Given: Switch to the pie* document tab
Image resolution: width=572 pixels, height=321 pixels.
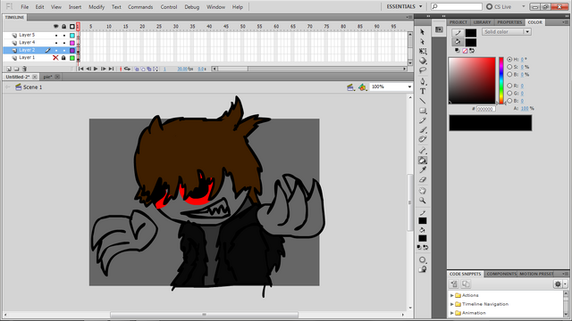Looking at the screenshot, I should point(51,77).
